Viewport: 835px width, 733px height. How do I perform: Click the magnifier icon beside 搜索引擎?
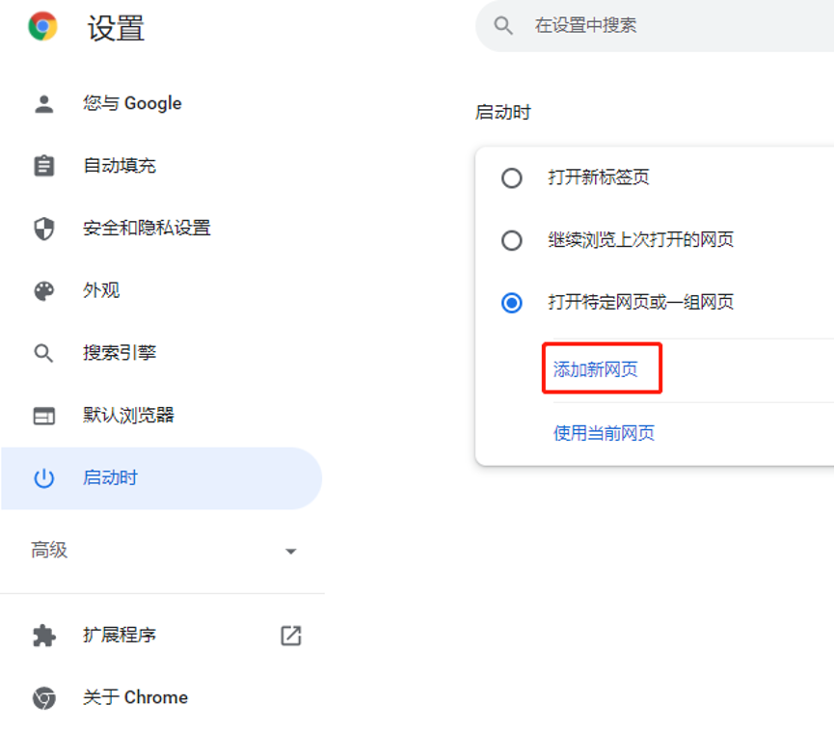44,353
